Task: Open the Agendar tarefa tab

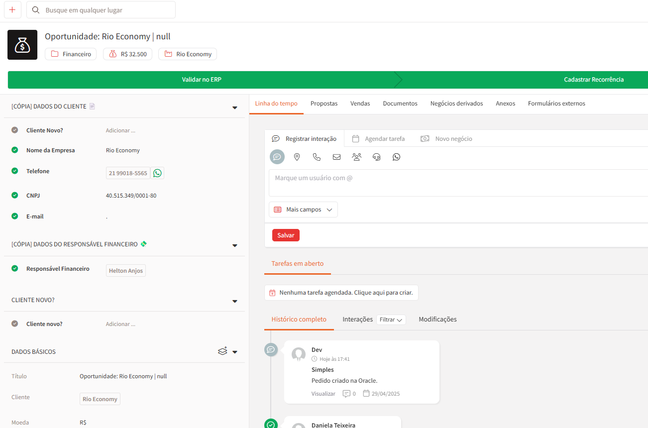Action: click(x=379, y=139)
